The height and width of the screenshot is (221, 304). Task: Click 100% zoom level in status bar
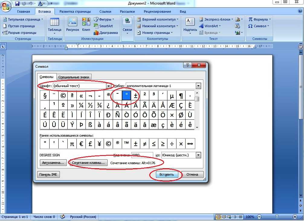[x=250, y=217]
